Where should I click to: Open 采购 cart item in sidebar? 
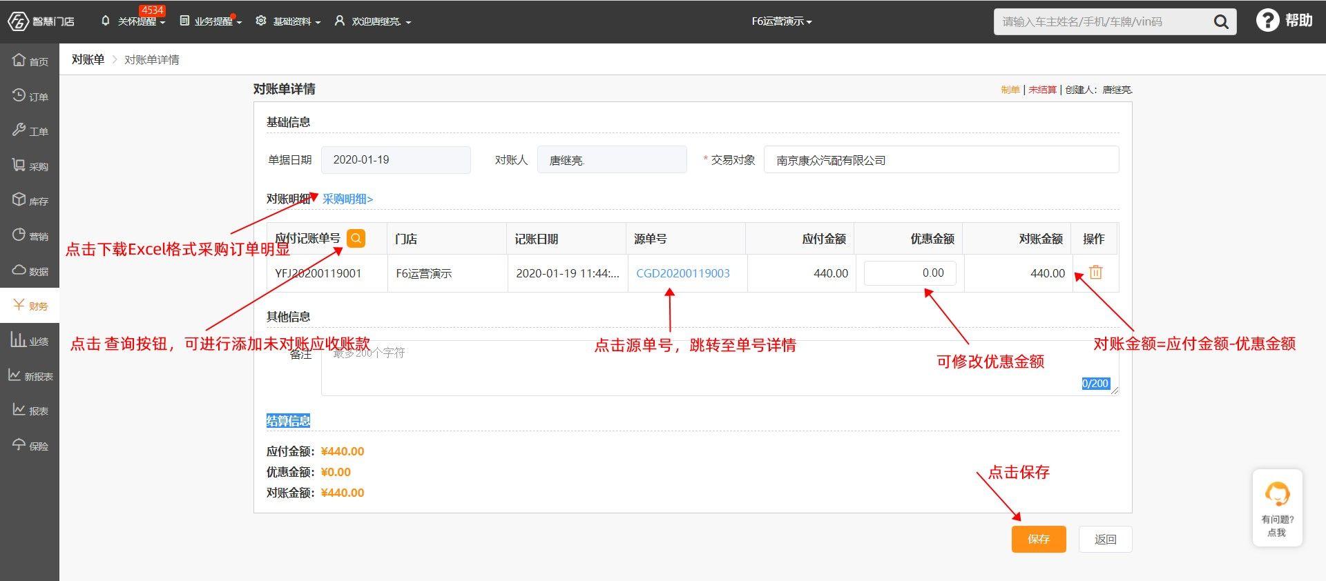click(30, 166)
